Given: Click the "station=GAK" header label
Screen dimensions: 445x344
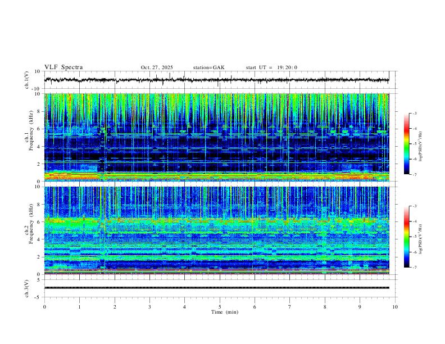Looking at the screenshot, I should point(209,67).
